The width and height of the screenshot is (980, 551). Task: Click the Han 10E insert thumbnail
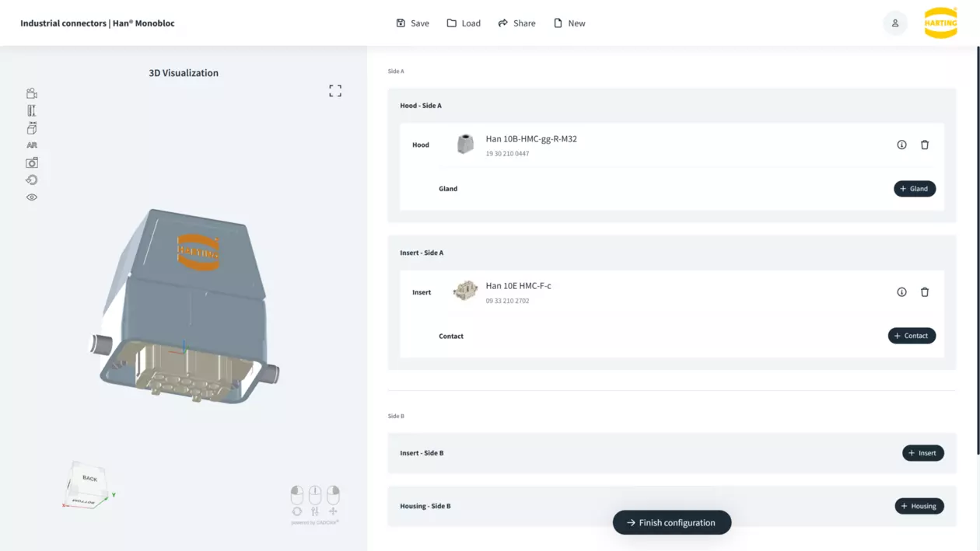click(465, 291)
